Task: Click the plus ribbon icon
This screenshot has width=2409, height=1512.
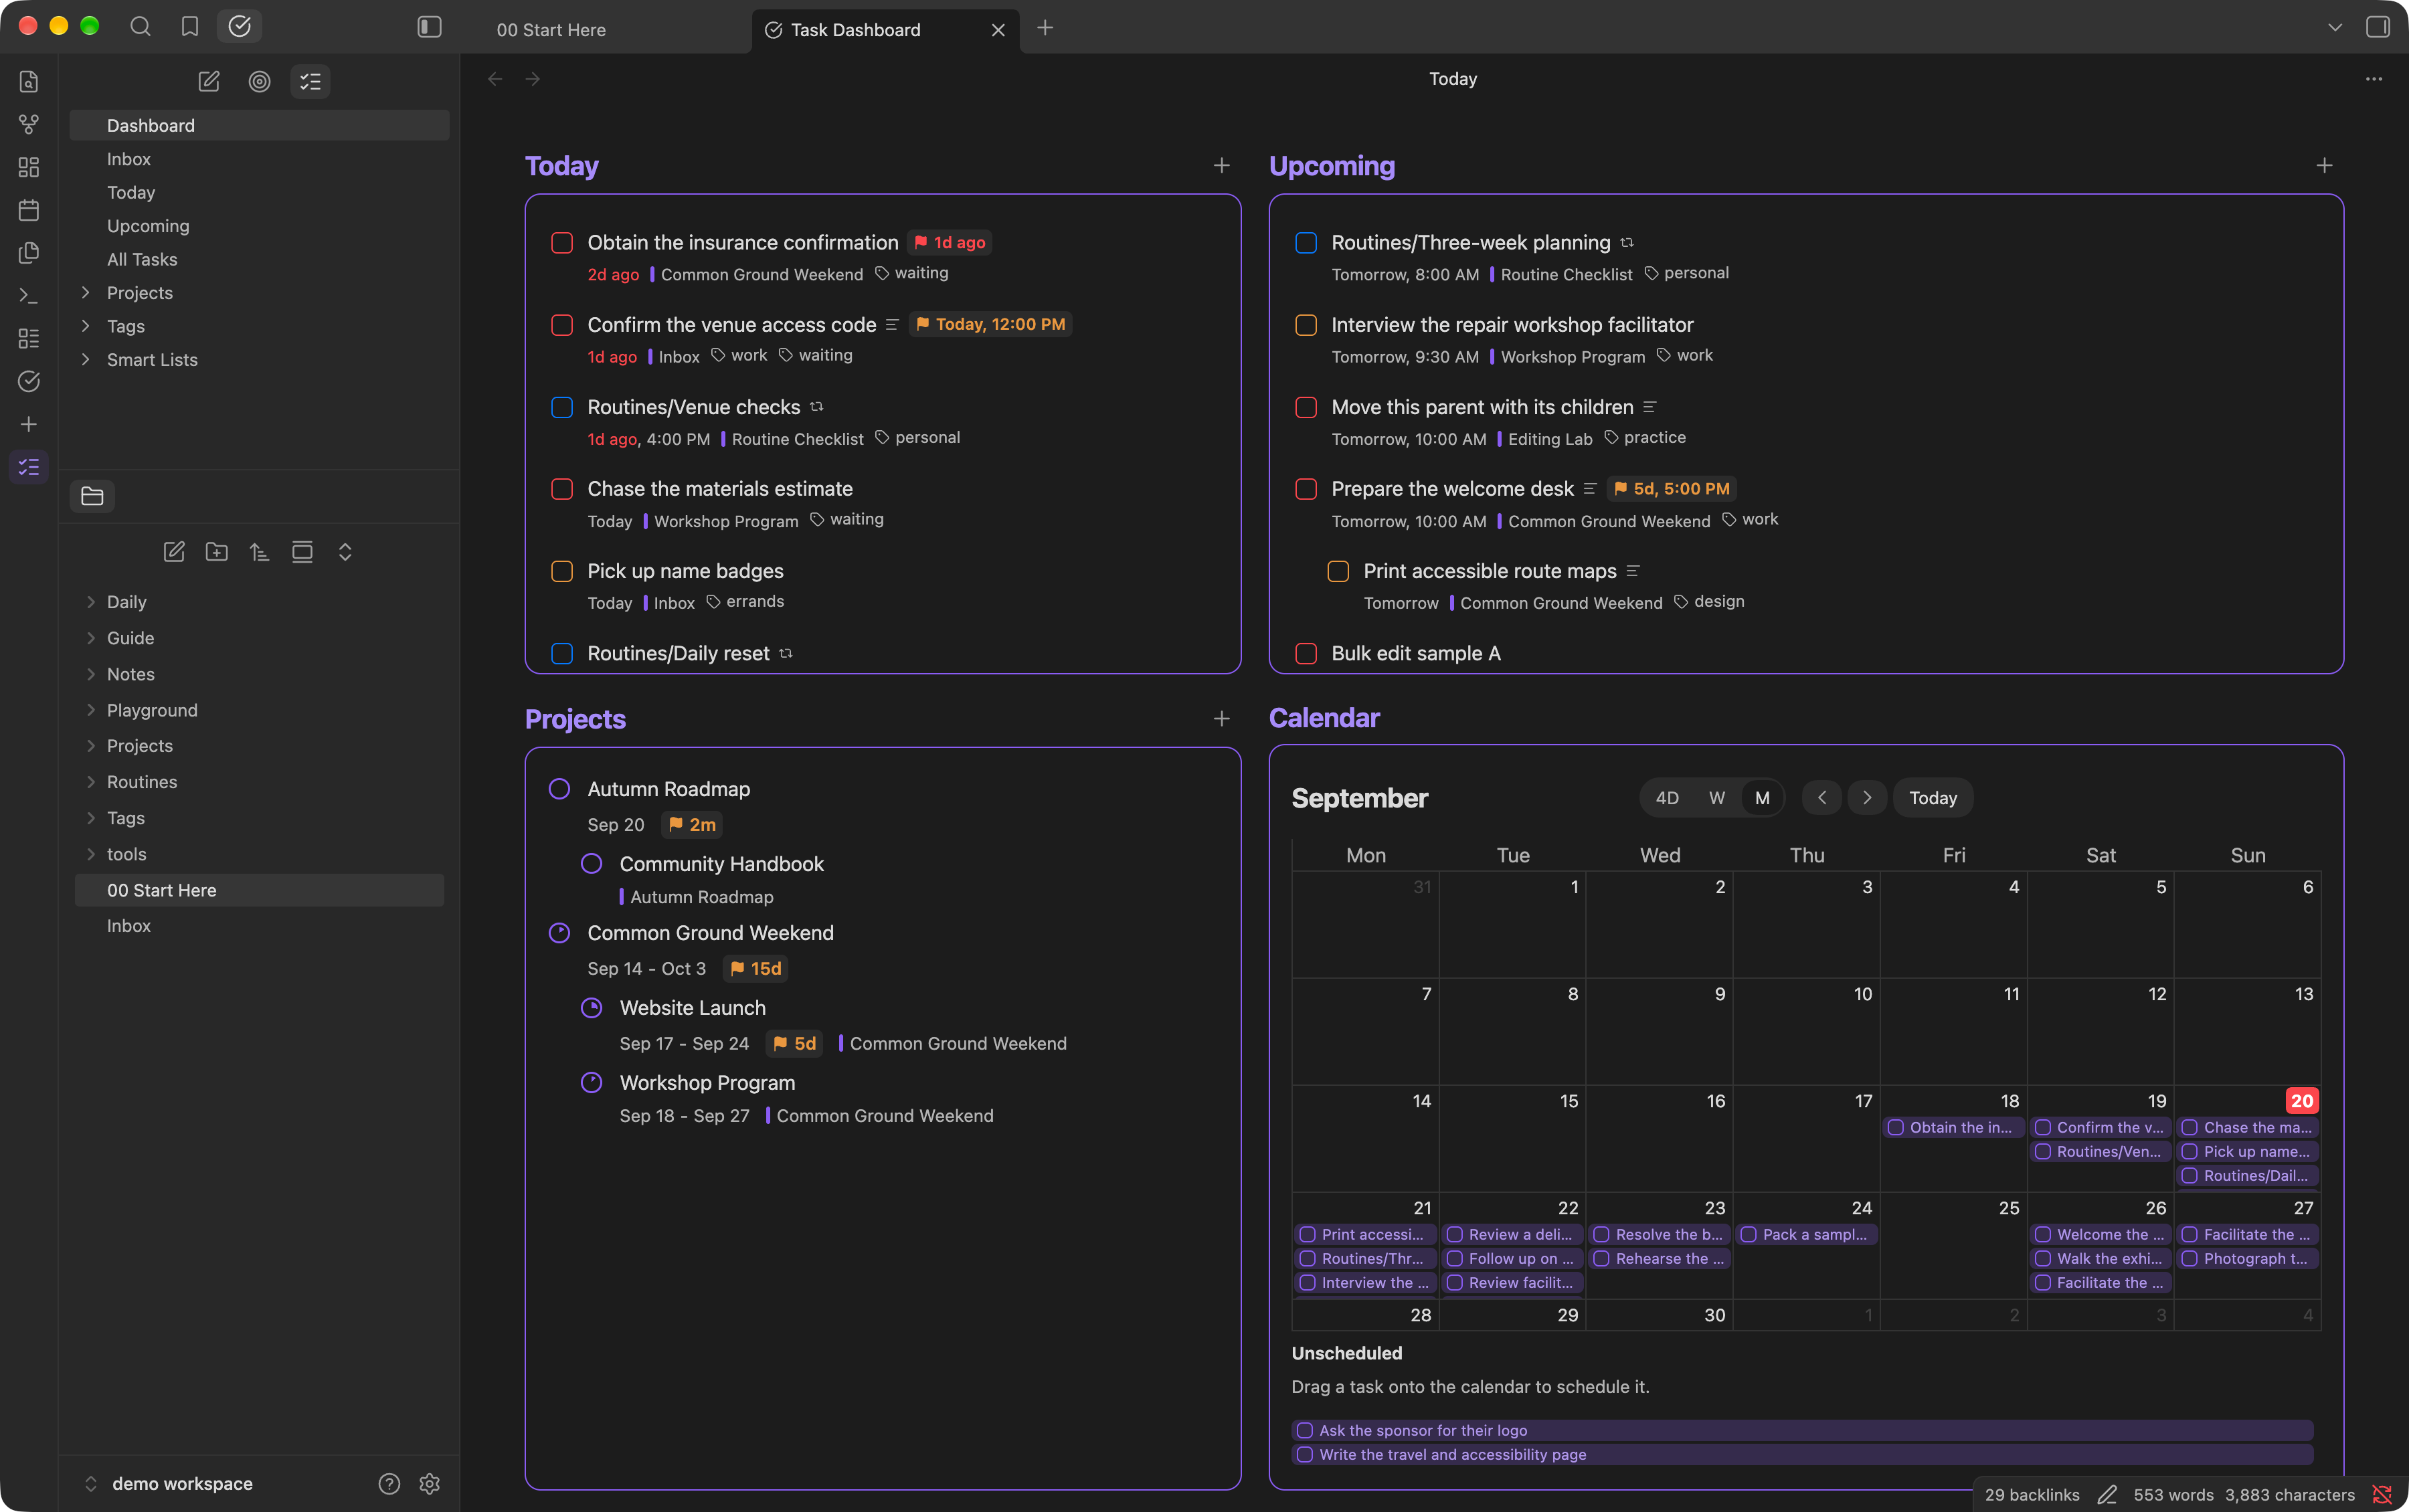Action: pos(29,424)
